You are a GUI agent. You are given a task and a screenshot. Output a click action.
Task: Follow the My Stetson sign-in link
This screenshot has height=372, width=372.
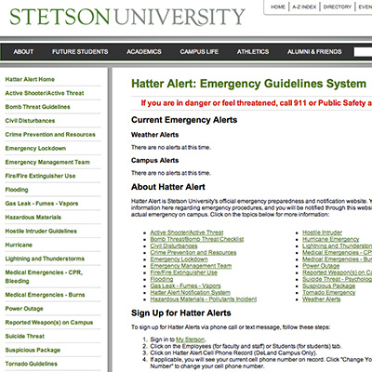pos(190,339)
